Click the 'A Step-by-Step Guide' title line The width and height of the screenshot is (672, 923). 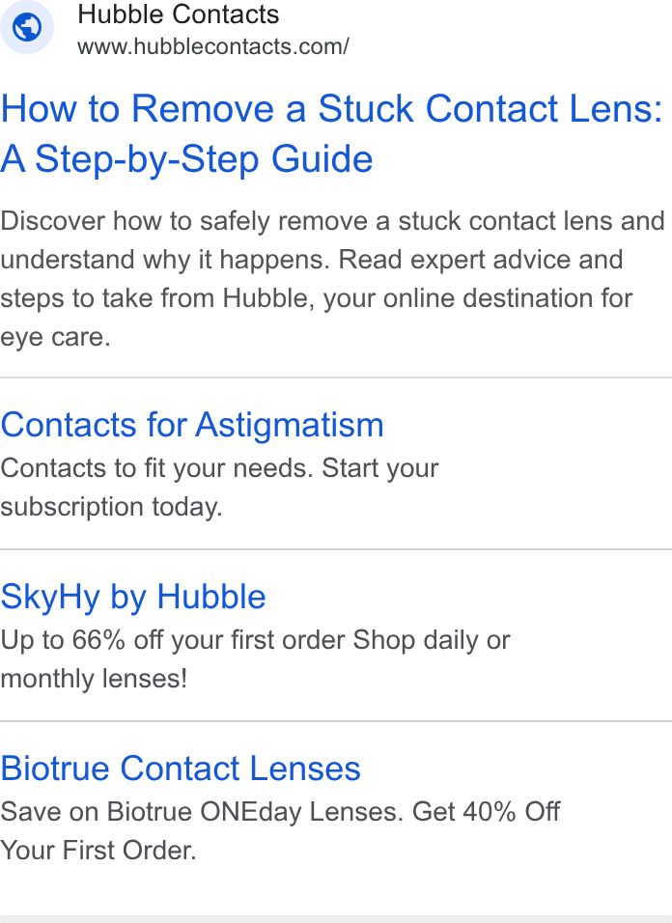tap(186, 159)
